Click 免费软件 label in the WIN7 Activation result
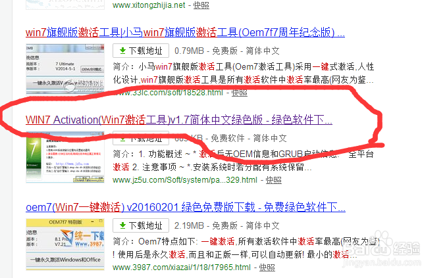This screenshot has height=278, width=447. click(x=228, y=138)
